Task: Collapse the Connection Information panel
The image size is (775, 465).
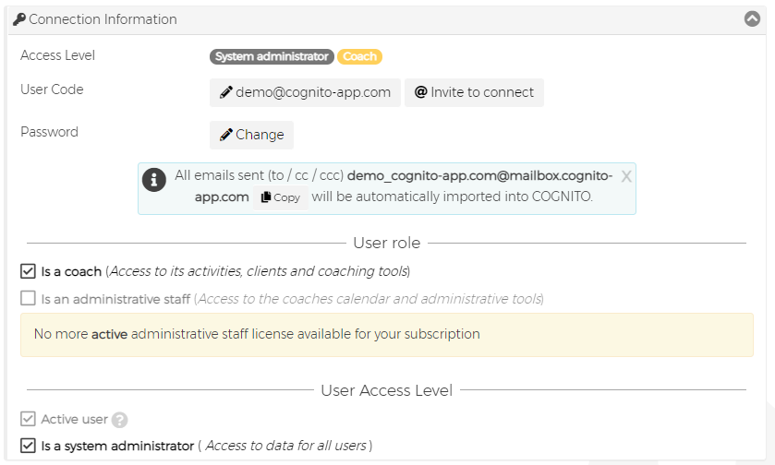Action: (x=752, y=19)
